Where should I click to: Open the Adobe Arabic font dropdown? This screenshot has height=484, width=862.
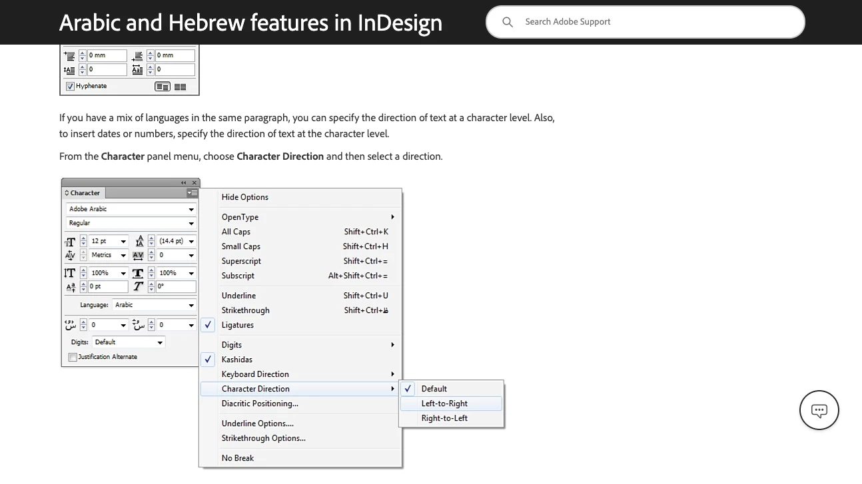point(131,209)
